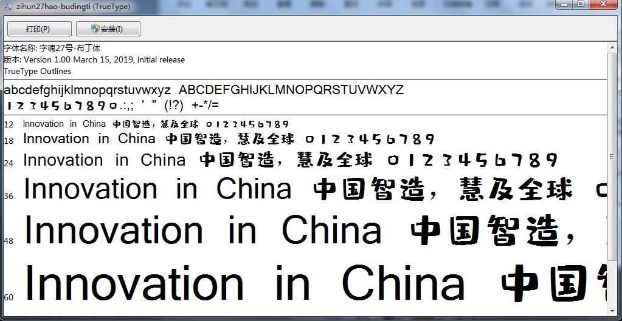Click the font name line 字魂27号-布丁体
Screen dimensions: 622x321
click(52, 49)
